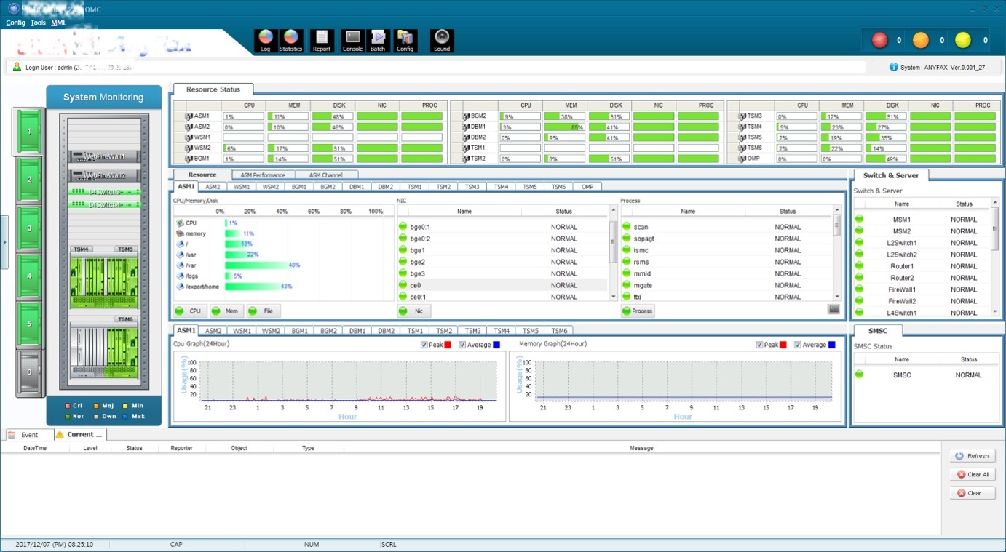This screenshot has height=552, width=1006.
Task: Click the Switch & Server list scrollbar
Action: click(x=995, y=257)
